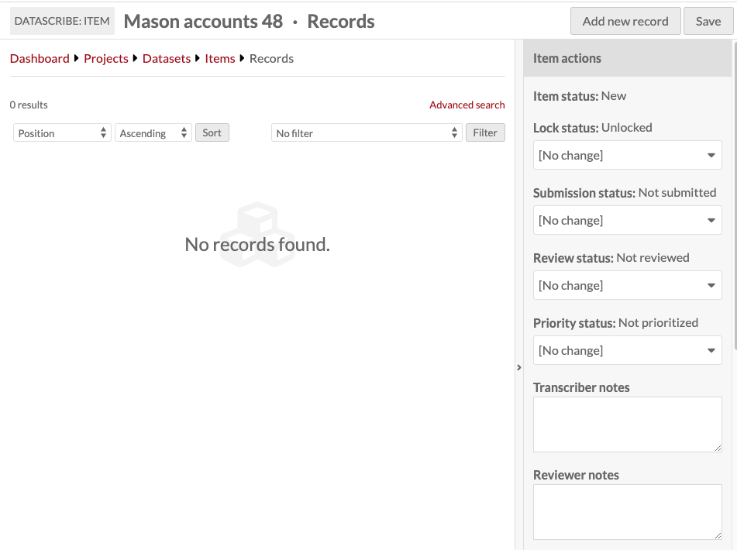Click the Records breadcrumb text
This screenshot has height=550, width=737.
(x=271, y=58)
